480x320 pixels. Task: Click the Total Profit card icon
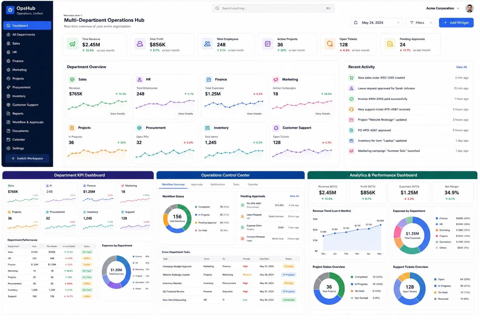pos(140,44)
